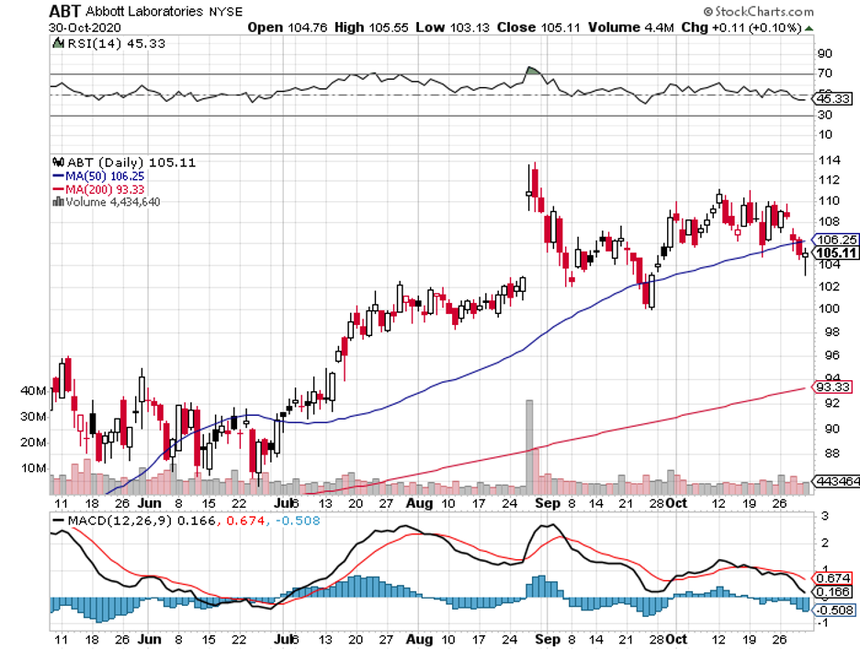Click the MA(200) 93.33 legend entry

98,189
